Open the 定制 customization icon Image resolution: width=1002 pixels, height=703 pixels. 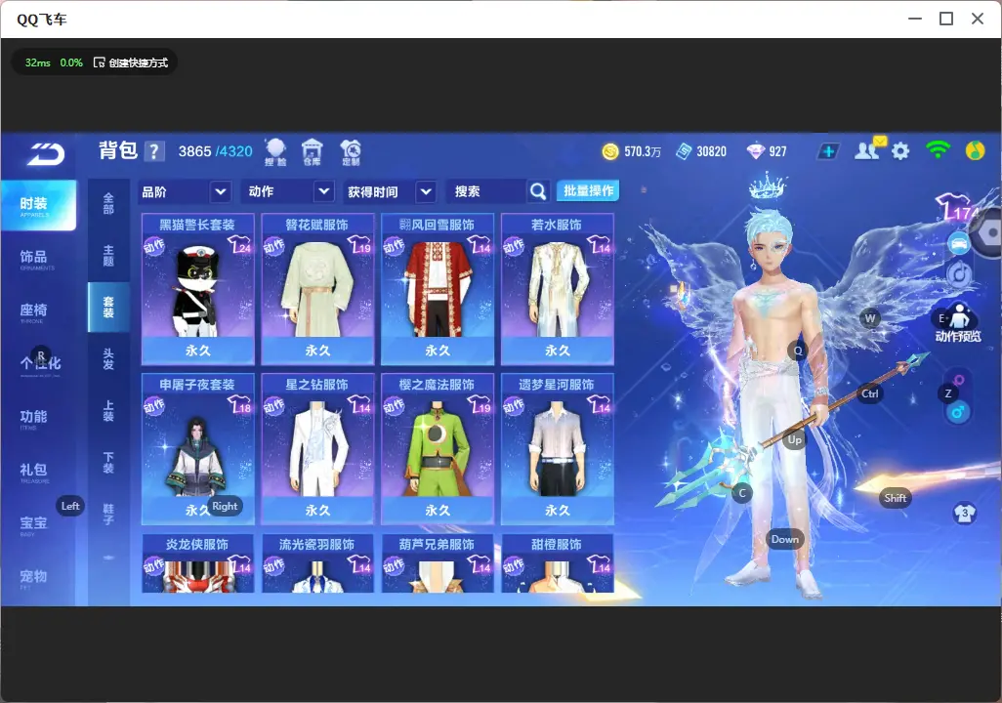point(351,152)
